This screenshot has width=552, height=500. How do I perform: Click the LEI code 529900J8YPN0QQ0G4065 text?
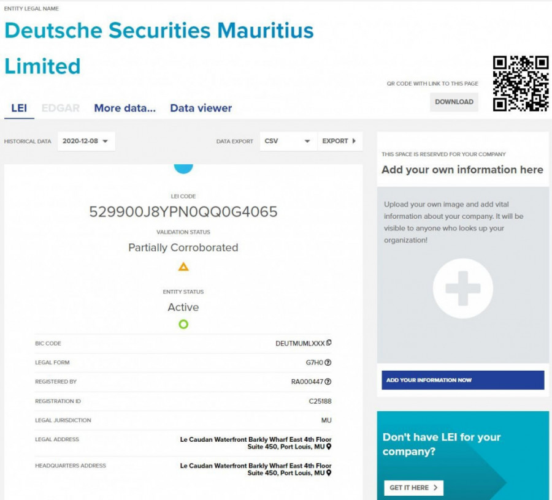[x=183, y=212]
